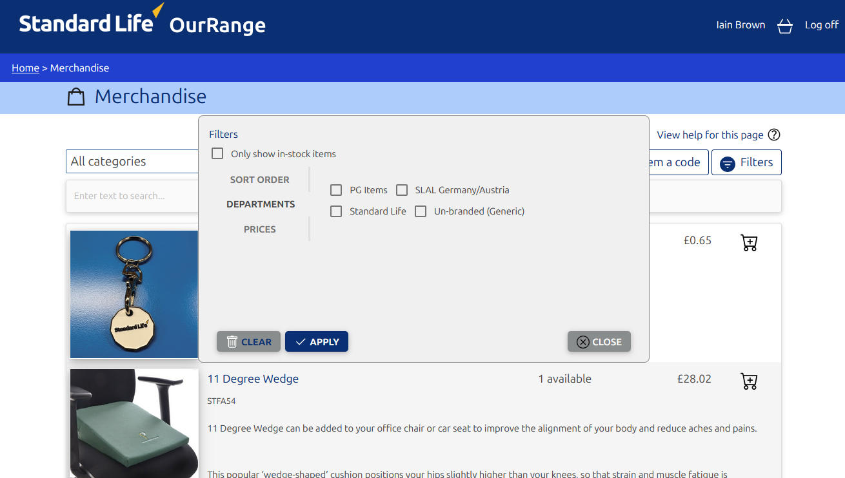The height and width of the screenshot is (478, 845).
Task: Switch to the Prices tab
Action: click(x=259, y=229)
